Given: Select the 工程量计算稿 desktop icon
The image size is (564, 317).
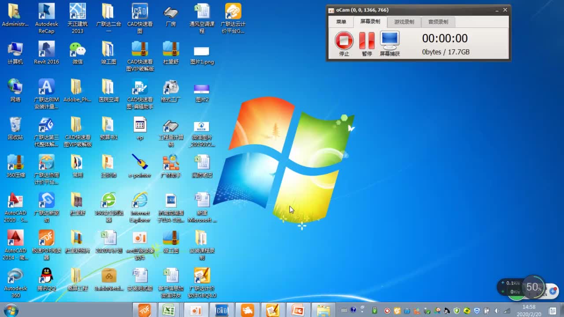Looking at the screenshot, I should click(x=171, y=132).
